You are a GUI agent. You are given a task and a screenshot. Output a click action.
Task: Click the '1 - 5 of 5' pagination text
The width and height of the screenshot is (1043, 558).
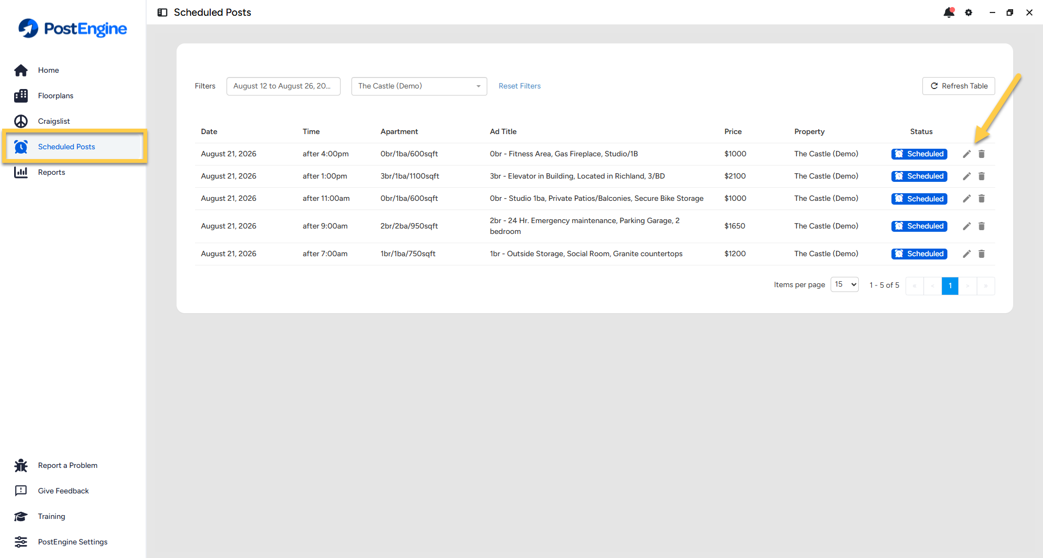[x=884, y=286]
